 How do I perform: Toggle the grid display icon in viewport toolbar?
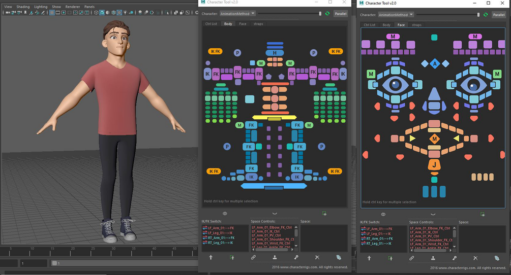pos(52,13)
